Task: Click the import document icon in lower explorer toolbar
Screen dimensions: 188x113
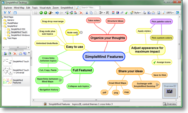Action: click(x=25, y=54)
